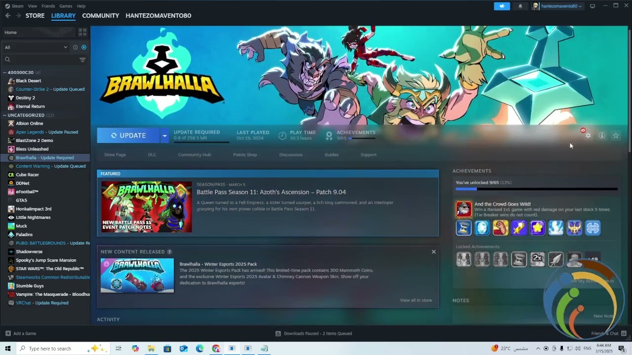Open advanced library filter options
Viewport: 632px width, 355px height.
[82, 60]
